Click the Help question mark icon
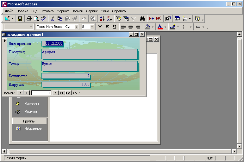 tap(197, 19)
